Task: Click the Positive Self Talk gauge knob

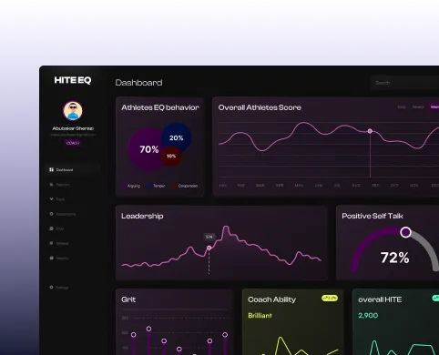Action: (405, 232)
